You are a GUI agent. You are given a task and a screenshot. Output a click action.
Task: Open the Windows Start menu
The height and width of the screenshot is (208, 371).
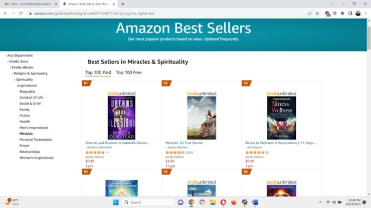pyautogui.click(x=116, y=202)
